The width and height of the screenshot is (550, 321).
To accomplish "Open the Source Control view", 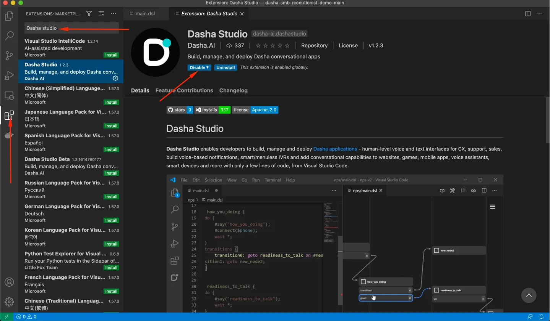I will pos(9,56).
